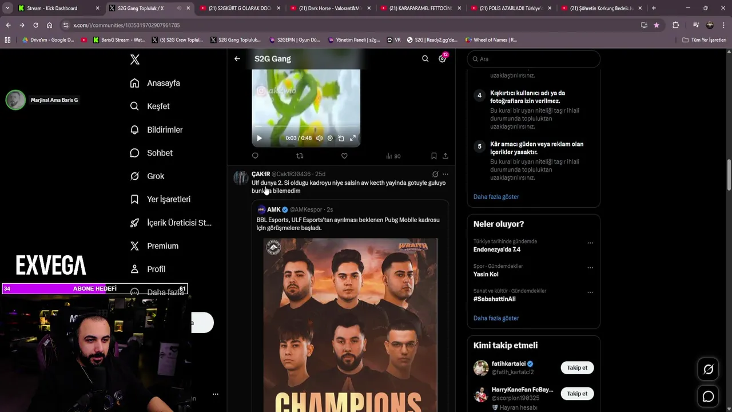Follow HarryKaneFan FcBay with Takip et
This screenshot has height=412, width=732.
click(577, 394)
